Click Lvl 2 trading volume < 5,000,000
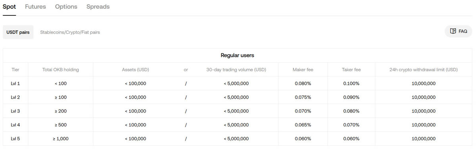 tap(236, 97)
